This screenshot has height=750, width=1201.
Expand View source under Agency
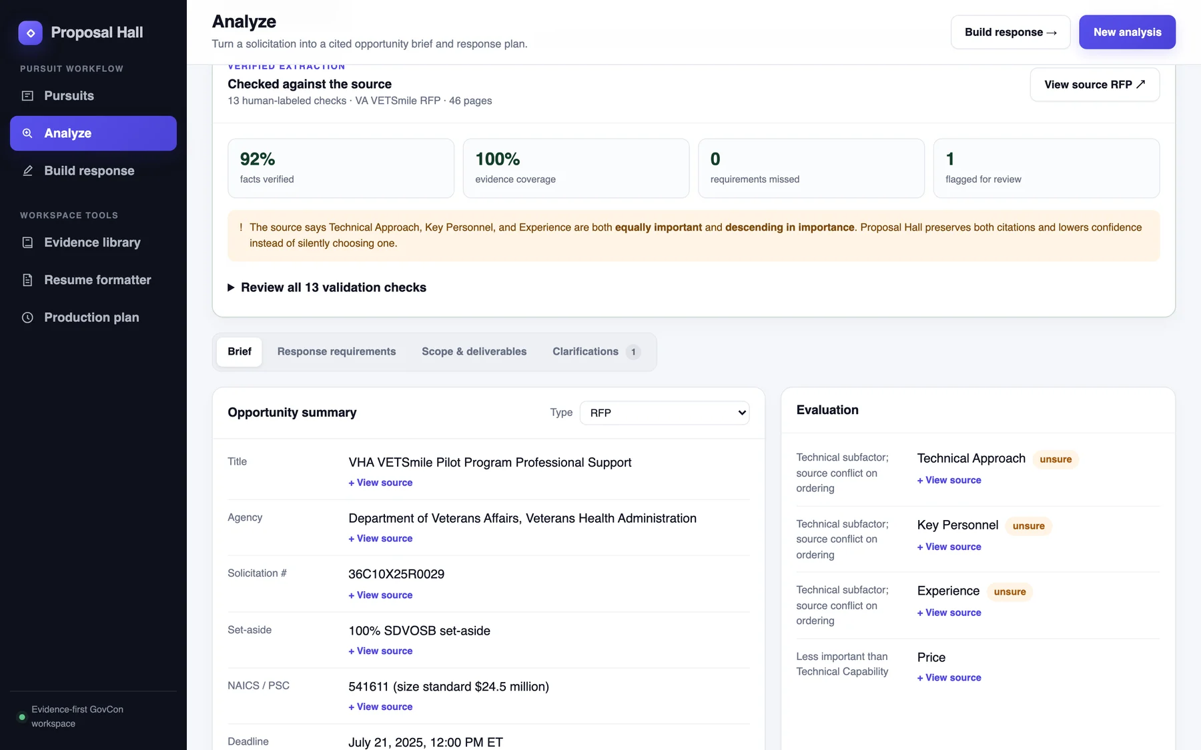380,539
